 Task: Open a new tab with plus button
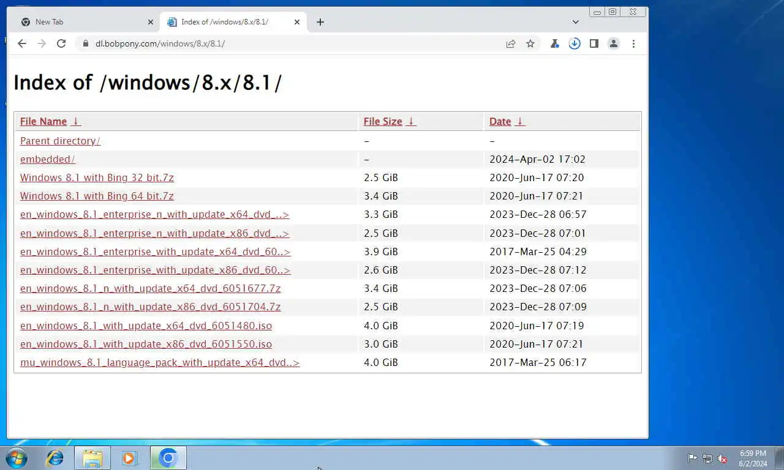320,22
